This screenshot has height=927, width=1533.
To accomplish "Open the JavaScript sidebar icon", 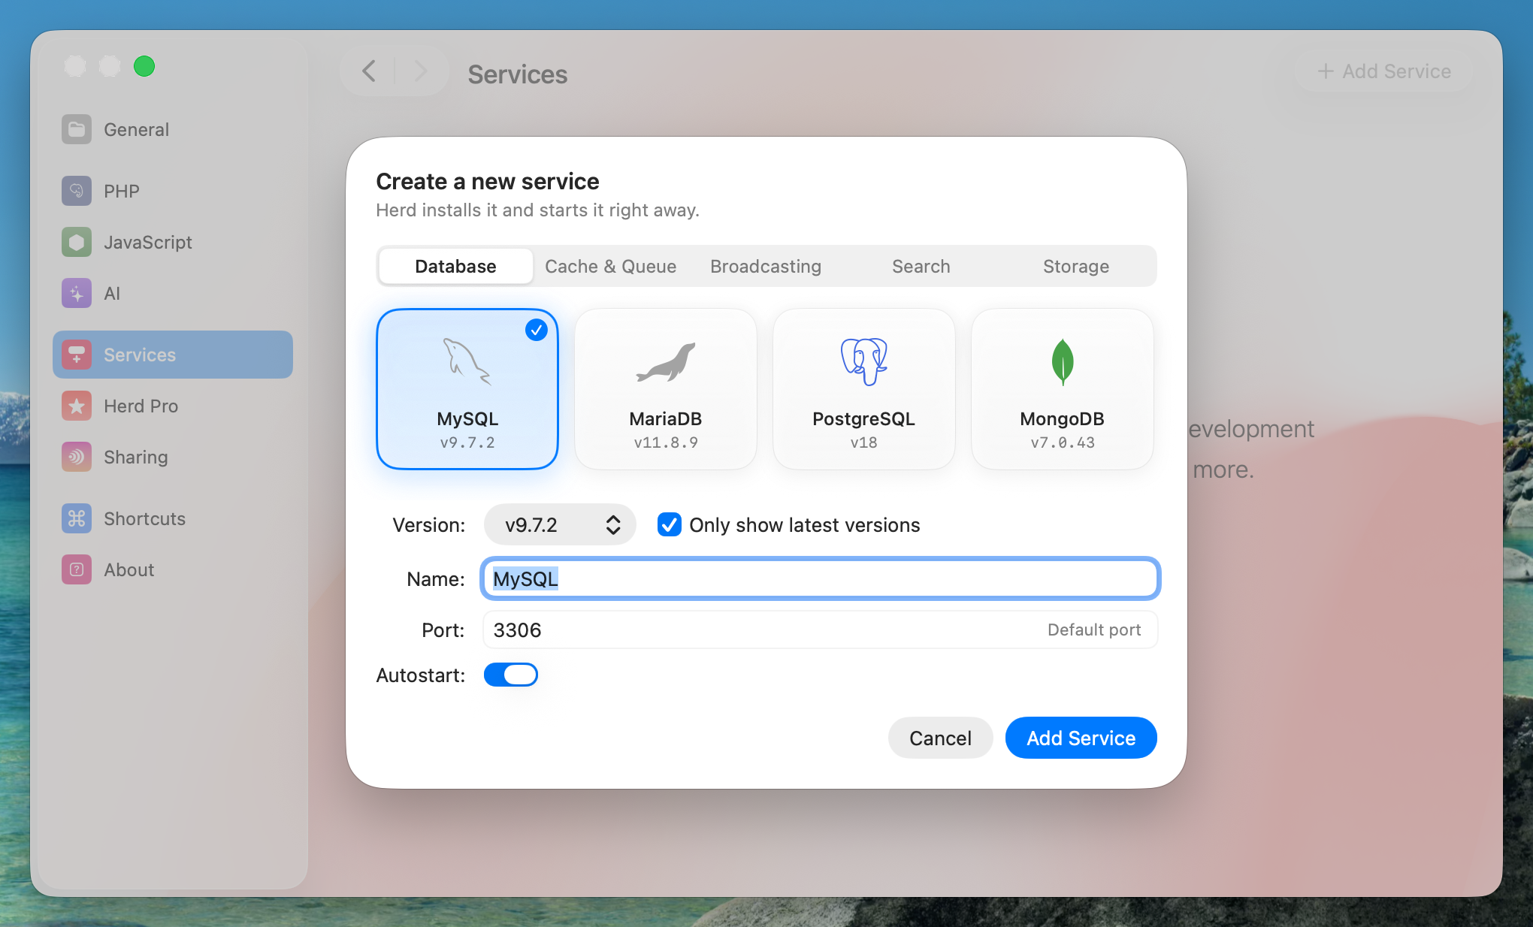I will click(x=77, y=242).
